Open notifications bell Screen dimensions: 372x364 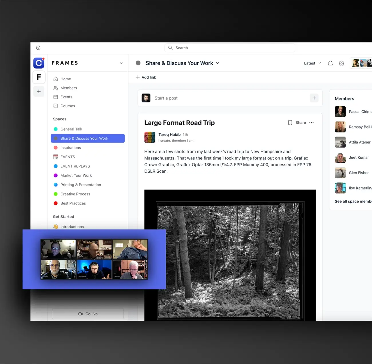330,63
